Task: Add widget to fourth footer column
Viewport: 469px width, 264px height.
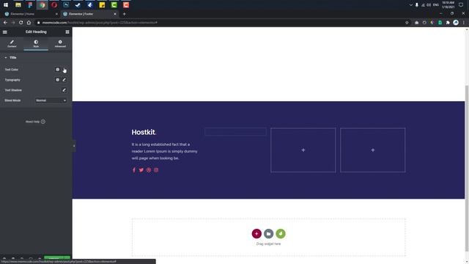Action: [x=373, y=150]
